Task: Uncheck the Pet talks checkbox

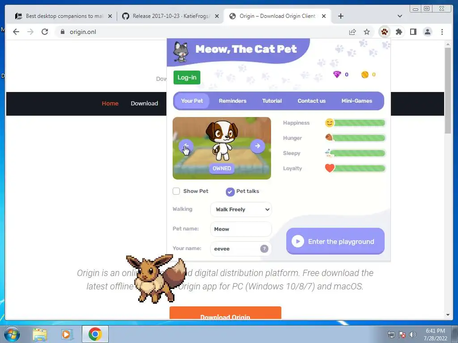Action: tap(230, 192)
